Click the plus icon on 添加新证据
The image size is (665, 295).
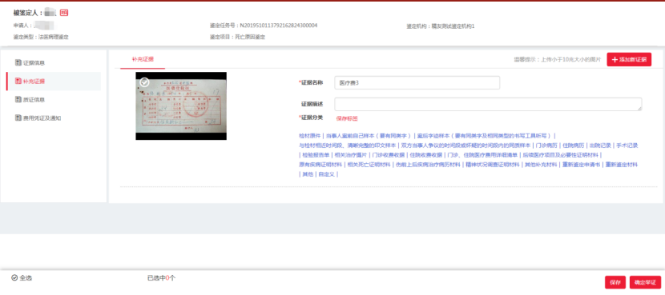[615, 60]
